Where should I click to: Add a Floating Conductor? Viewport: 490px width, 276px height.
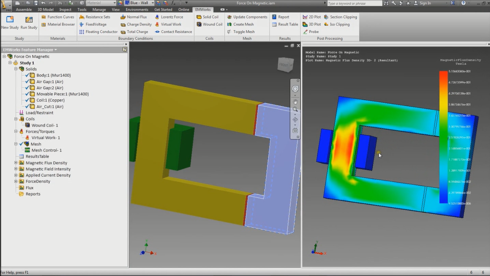[x=98, y=32]
